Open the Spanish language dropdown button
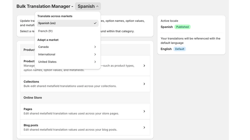 88,6
